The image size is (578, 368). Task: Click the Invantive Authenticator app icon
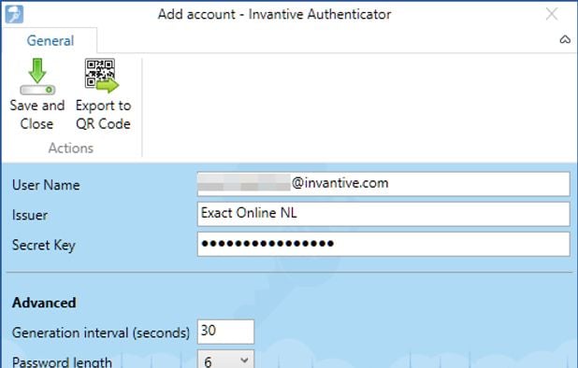14,14
